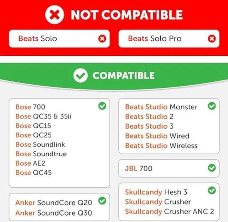The image size is (228, 222).
Task: Choose Skullcandy Crusher ANC 2
Action: [x=169, y=211]
